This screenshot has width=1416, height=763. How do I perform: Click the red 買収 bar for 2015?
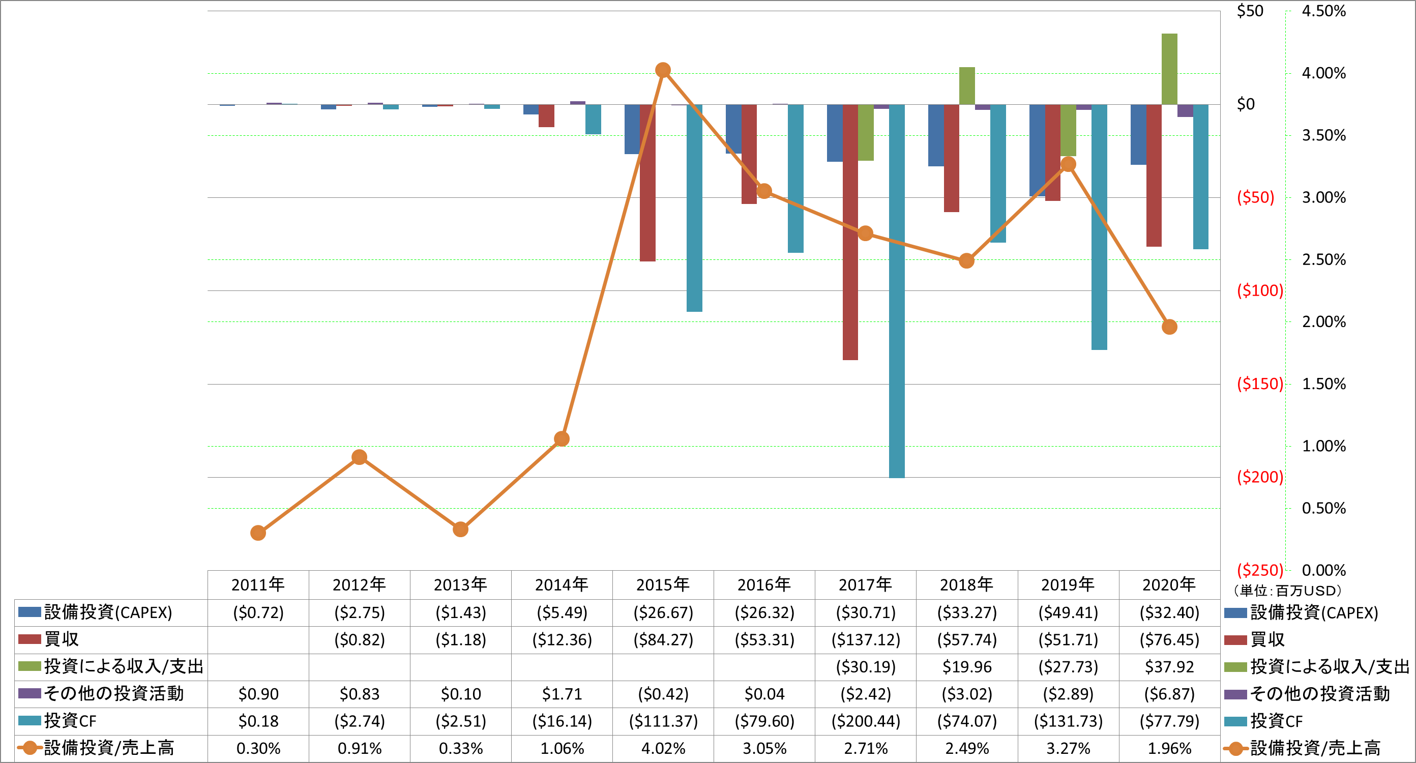tap(647, 183)
